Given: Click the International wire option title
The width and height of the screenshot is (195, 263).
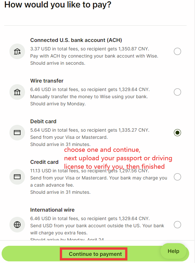Looking at the screenshot, I should 52,210.
